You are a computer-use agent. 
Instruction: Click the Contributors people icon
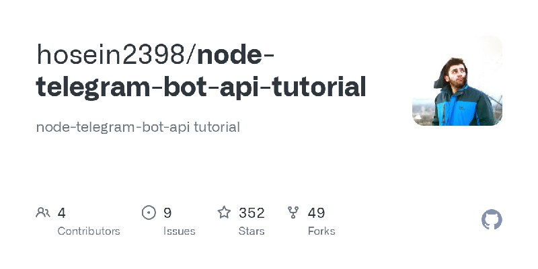(x=43, y=213)
